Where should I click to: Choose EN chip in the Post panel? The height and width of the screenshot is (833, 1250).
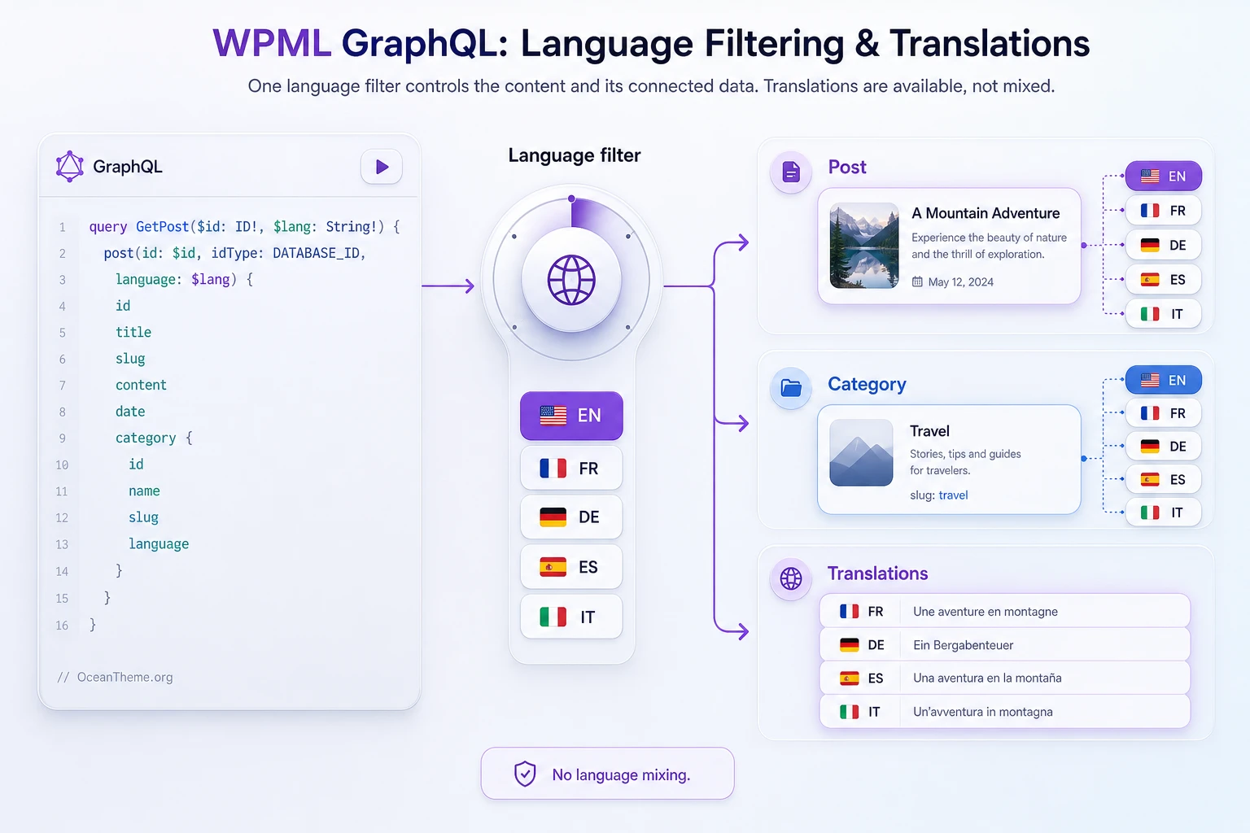[x=1163, y=176]
